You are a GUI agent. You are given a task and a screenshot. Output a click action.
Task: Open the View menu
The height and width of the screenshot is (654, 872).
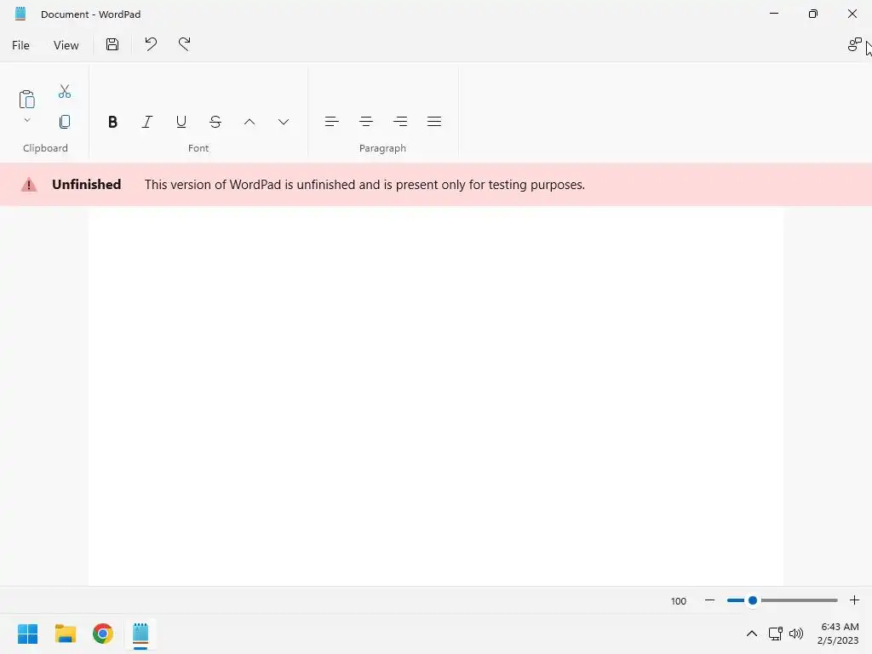coord(66,45)
